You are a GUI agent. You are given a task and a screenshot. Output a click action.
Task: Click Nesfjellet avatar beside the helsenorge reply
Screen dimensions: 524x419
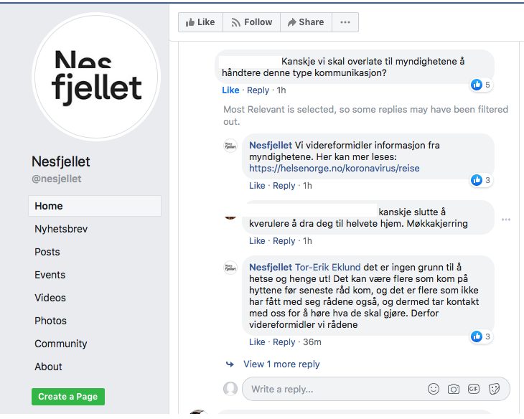[230, 146]
